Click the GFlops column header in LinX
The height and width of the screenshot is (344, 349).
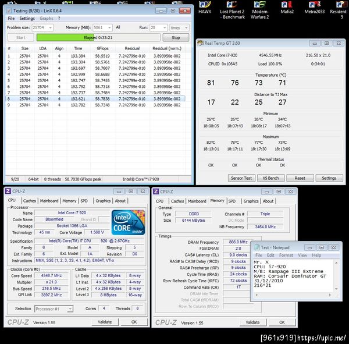(x=102, y=48)
